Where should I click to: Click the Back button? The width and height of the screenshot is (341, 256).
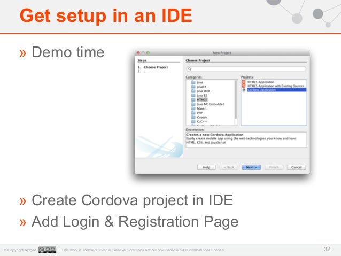(229, 167)
